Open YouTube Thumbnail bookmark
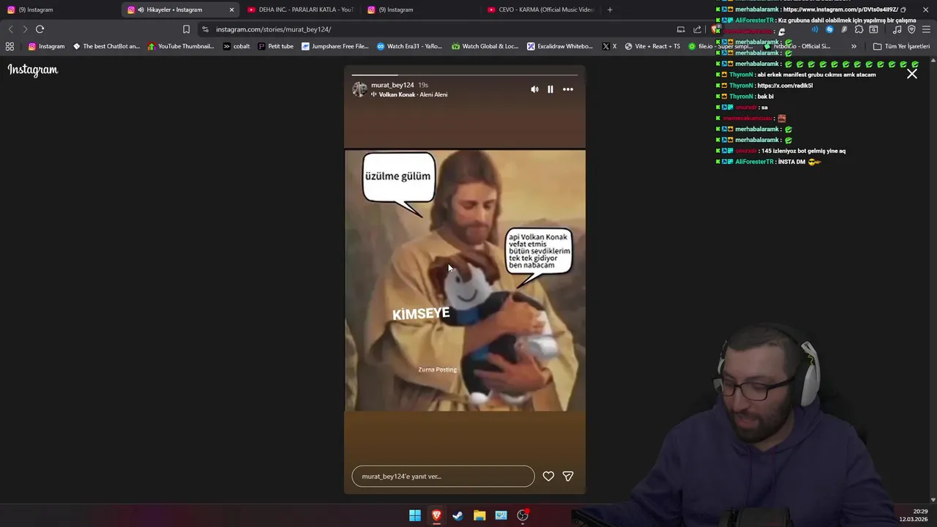This screenshot has height=527, width=937. pos(181,46)
